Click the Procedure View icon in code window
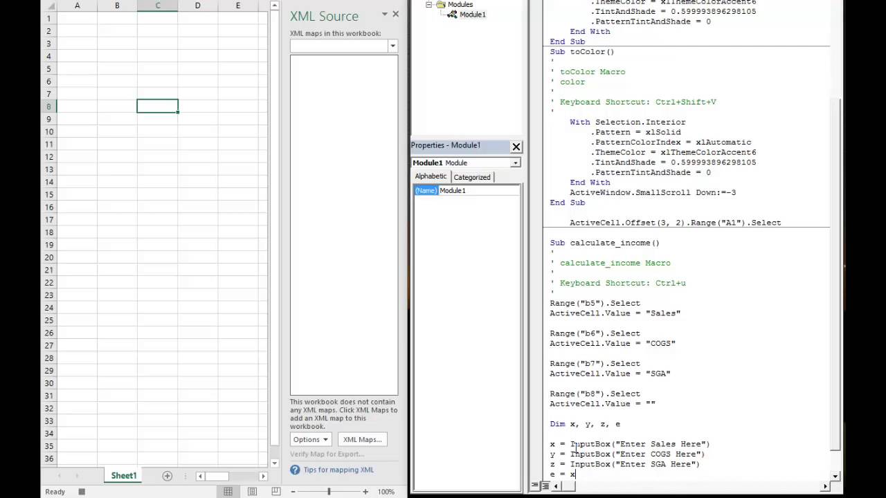Image resolution: width=886 pixels, height=498 pixels. pyautogui.click(x=535, y=486)
